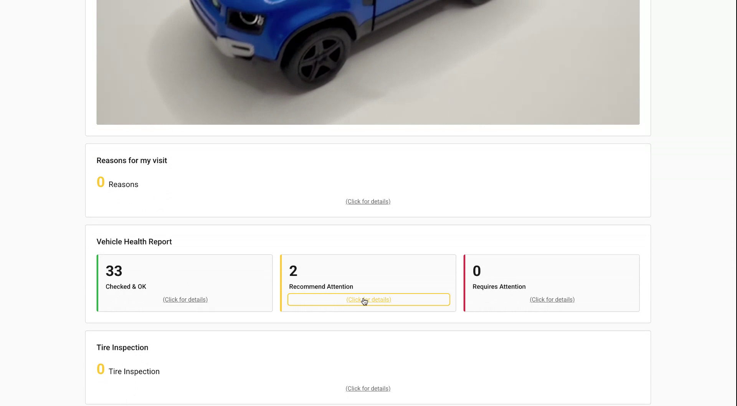
Task: Click the green status bar on Checked card
Action: coord(98,283)
